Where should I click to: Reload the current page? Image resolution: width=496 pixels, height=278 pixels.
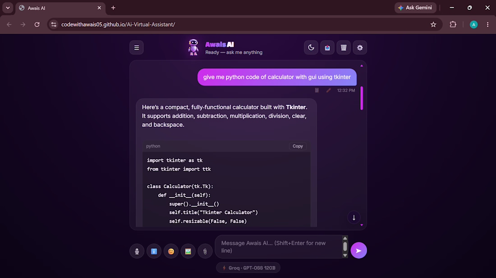[37, 24]
